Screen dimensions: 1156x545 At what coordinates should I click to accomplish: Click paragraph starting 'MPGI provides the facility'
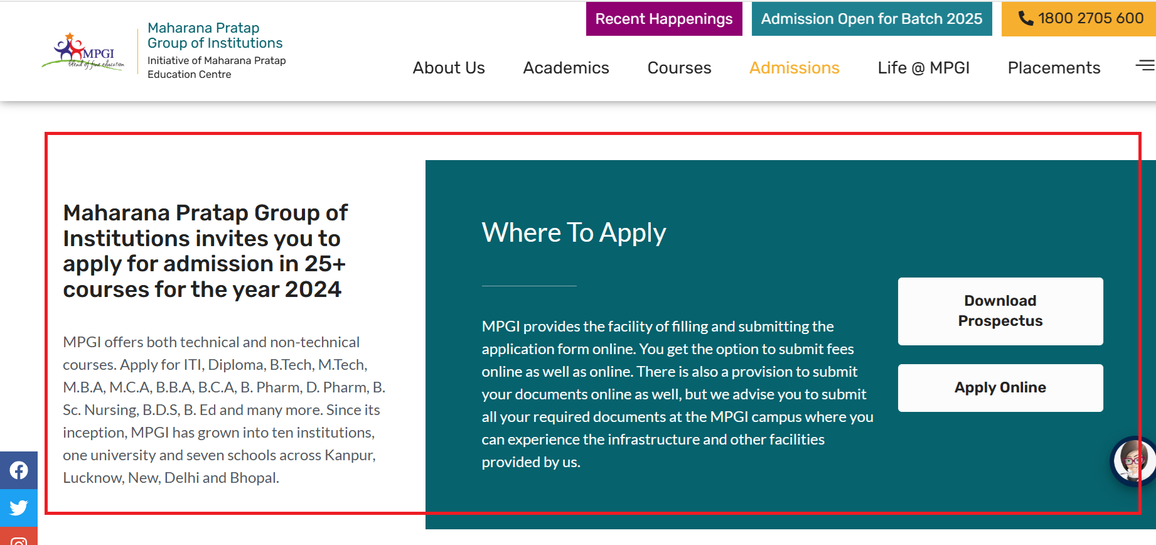(678, 394)
